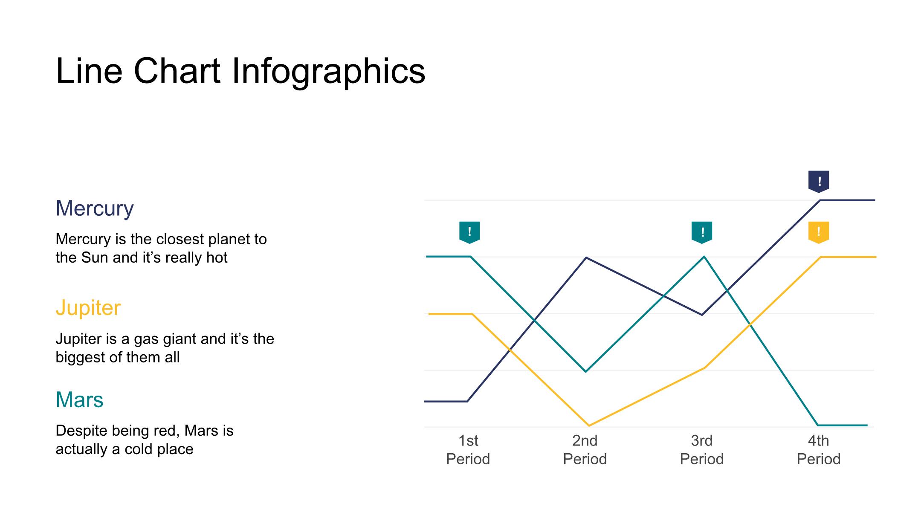This screenshot has width=921, height=518.
Task: Select teal exclamation marker above 3rd Period
Action: [702, 232]
